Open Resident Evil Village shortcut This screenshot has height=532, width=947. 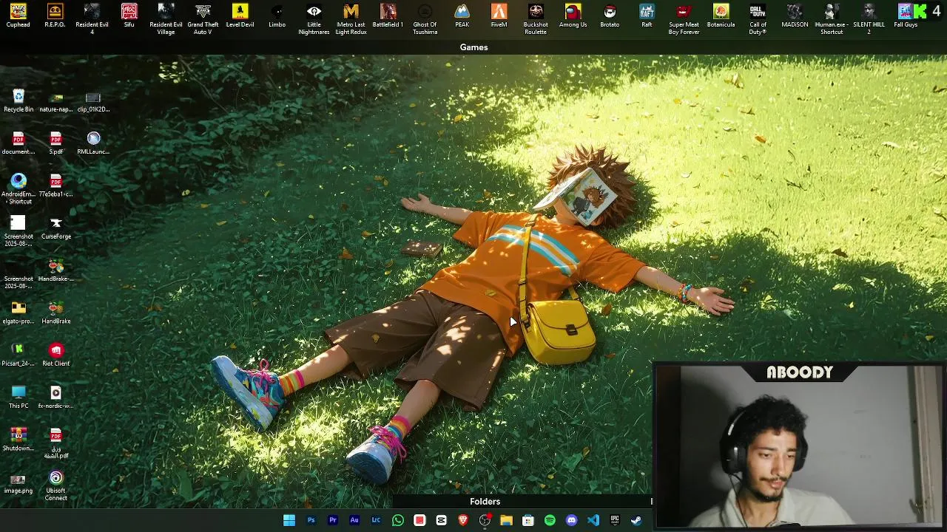[x=166, y=19]
